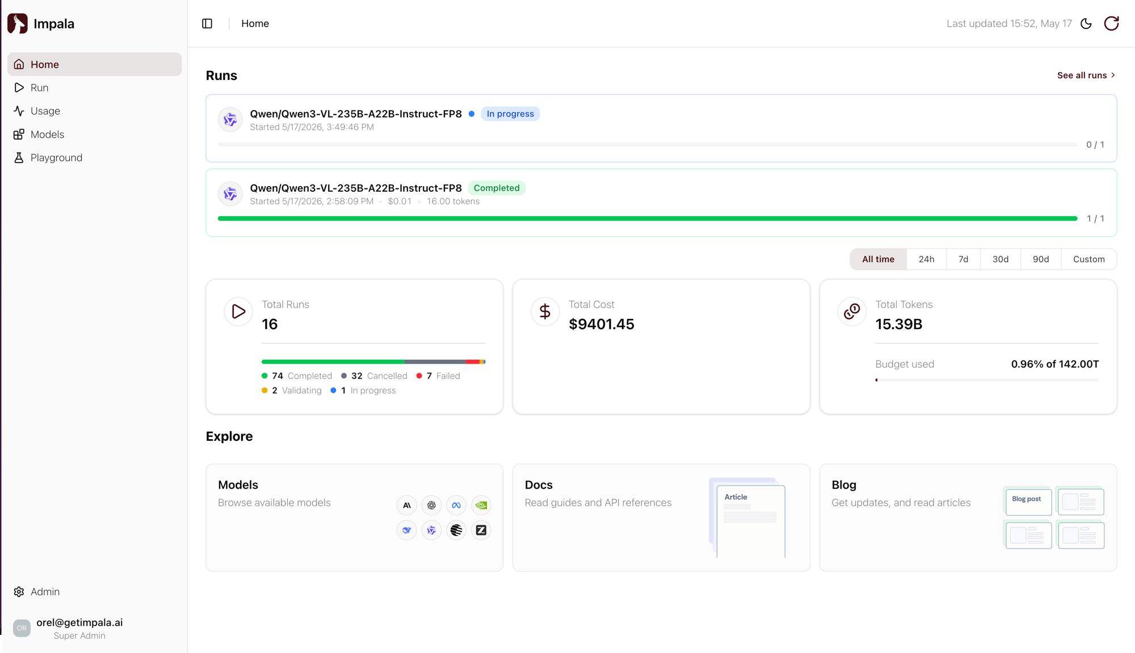Click the Playground flask icon

coord(19,158)
